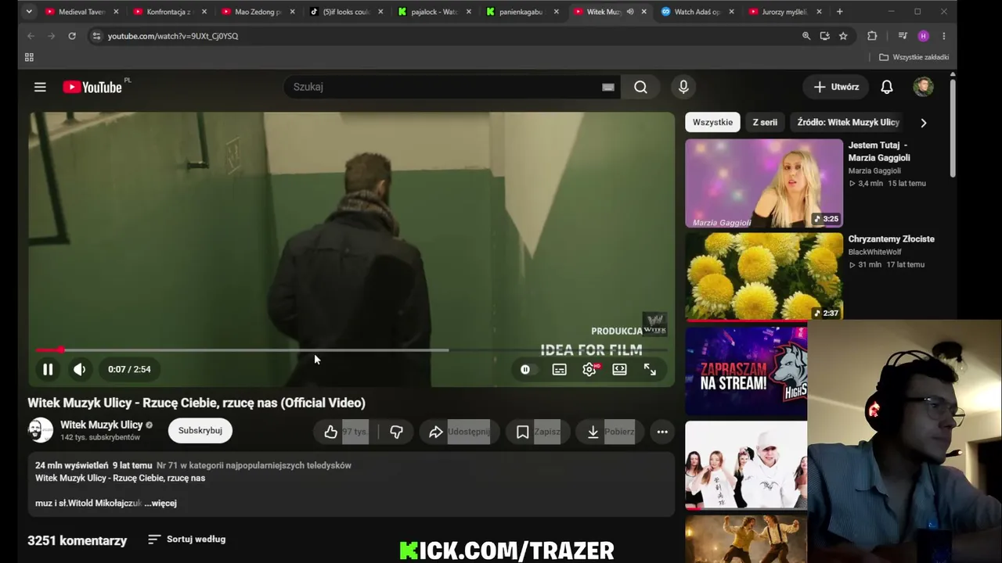Open the media control icon in toolbar
Image resolution: width=1002 pixels, height=563 pixels.
click(903, 36)
